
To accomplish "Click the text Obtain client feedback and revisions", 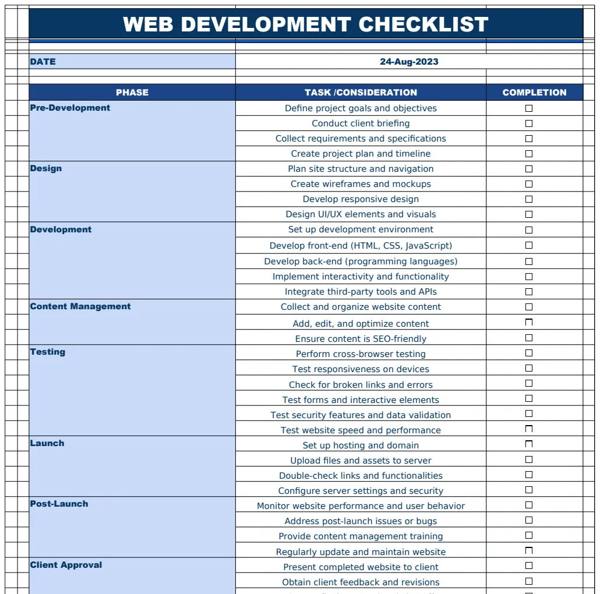I will coord(361,582).
